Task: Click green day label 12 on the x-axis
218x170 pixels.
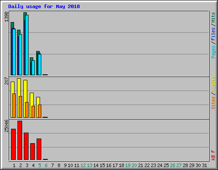Action: 83,165
